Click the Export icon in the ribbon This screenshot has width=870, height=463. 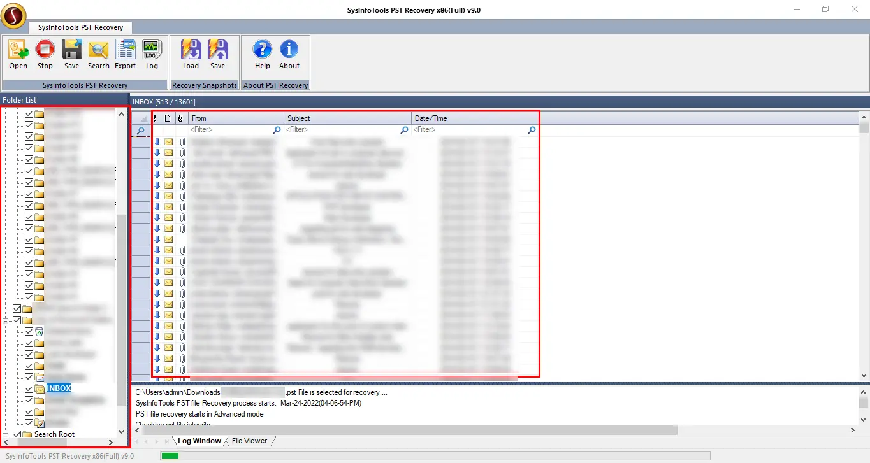coord(126,50)
